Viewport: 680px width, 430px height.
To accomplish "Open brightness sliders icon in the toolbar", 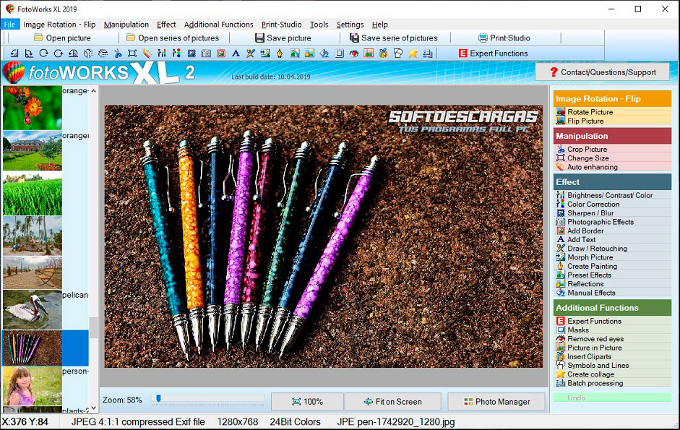I will 162,53.
